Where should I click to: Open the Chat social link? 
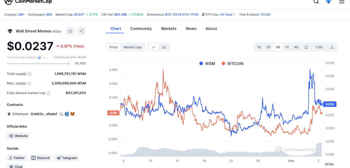(16, 166)
